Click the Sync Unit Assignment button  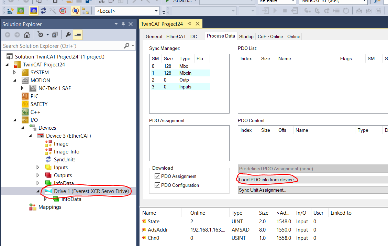tap(263, 190)
